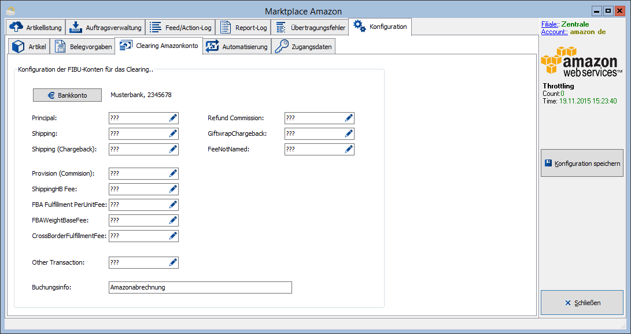This screenshot has height=334, width=631.
Task: Click the Bankkonto button
Action: (x=67, y=95)
